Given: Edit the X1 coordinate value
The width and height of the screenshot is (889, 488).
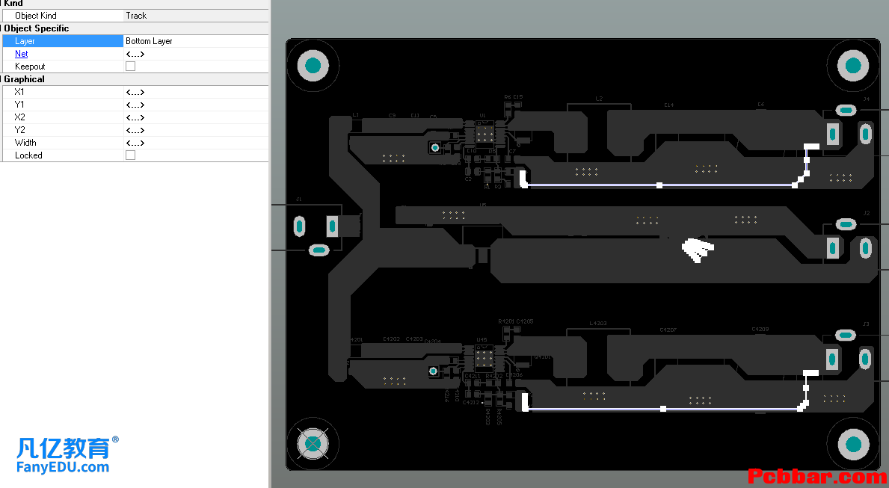Looking at the screenshot, I should [196, 92].
